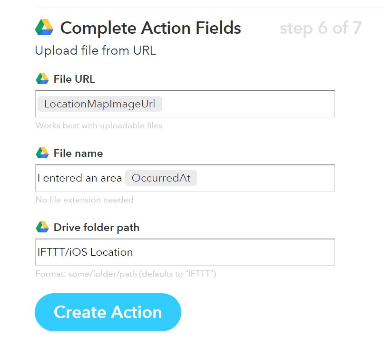The image size is (384, 346).
Task: Click the "Works best with uploadable files" hint
Action: coord(99,126)
